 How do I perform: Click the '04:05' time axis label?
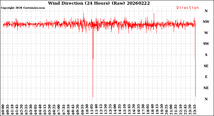[x=36, y=110]
